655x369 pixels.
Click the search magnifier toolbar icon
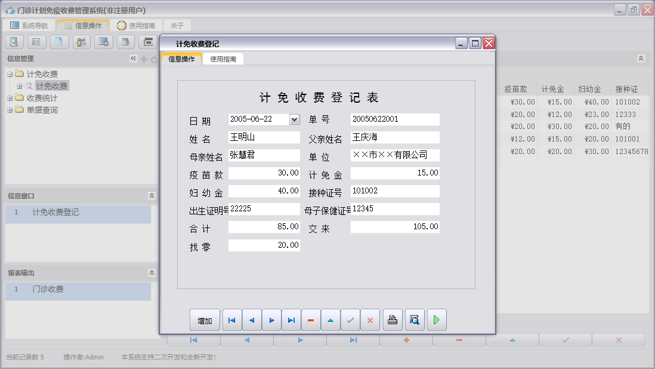point(14,42)
